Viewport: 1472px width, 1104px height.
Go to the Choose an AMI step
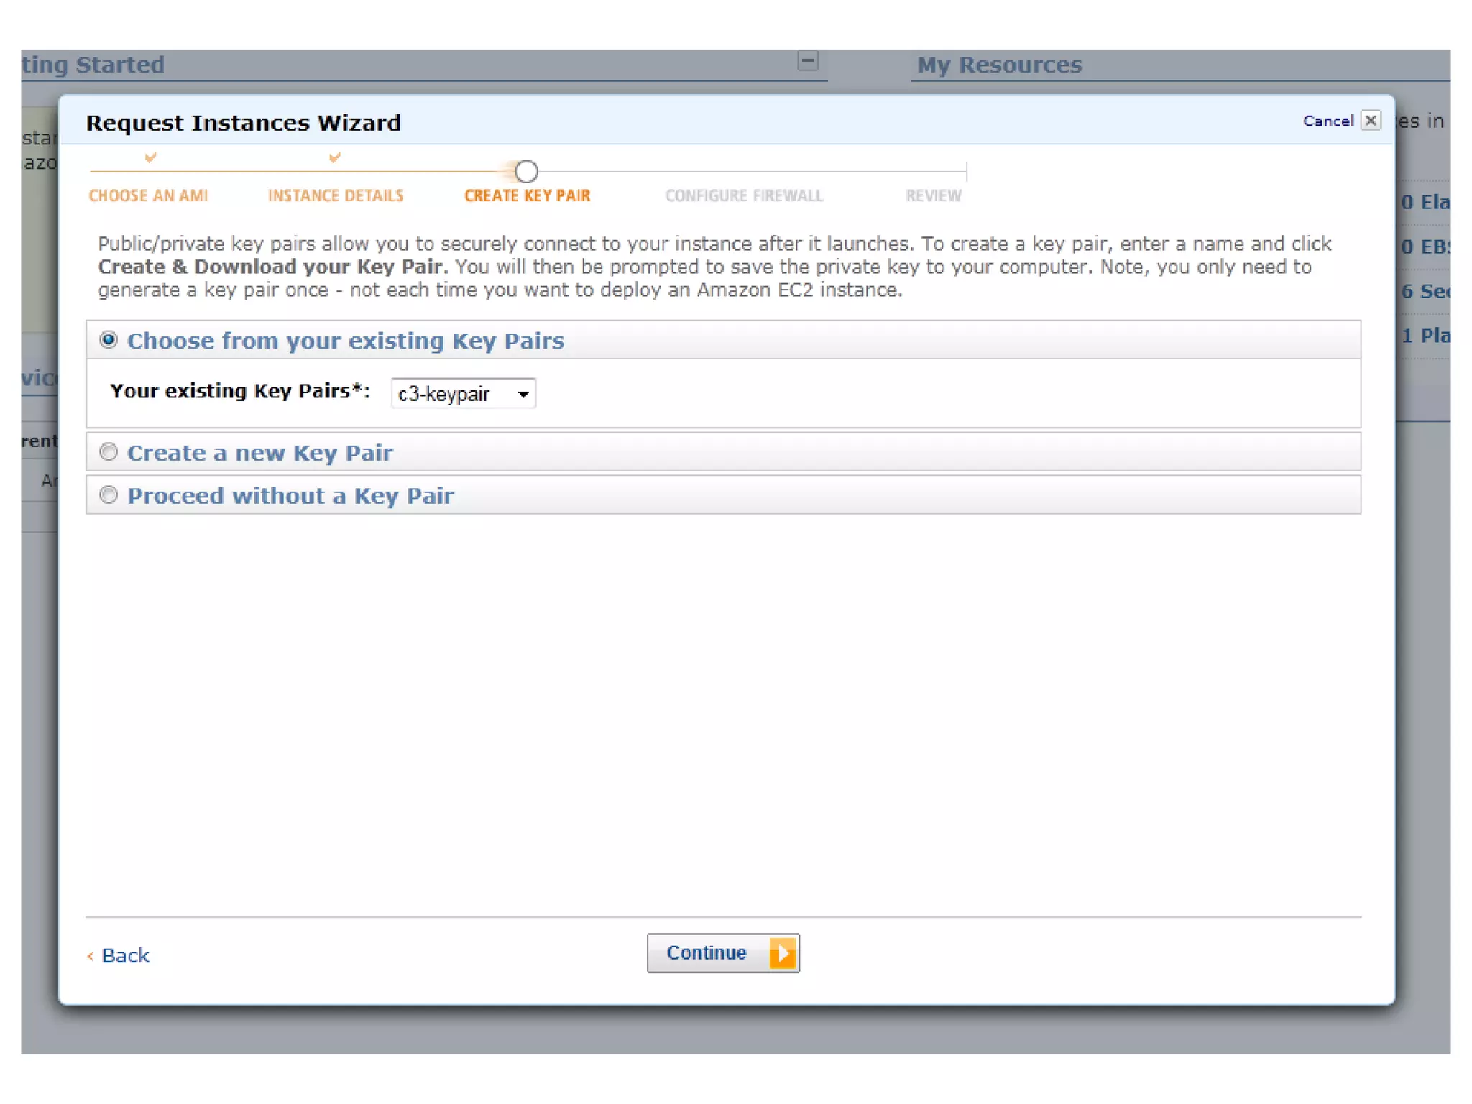(x=148, y=195)
